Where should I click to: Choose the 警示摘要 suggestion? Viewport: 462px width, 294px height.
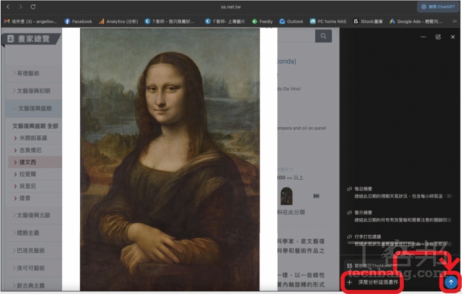click(399, 216)
